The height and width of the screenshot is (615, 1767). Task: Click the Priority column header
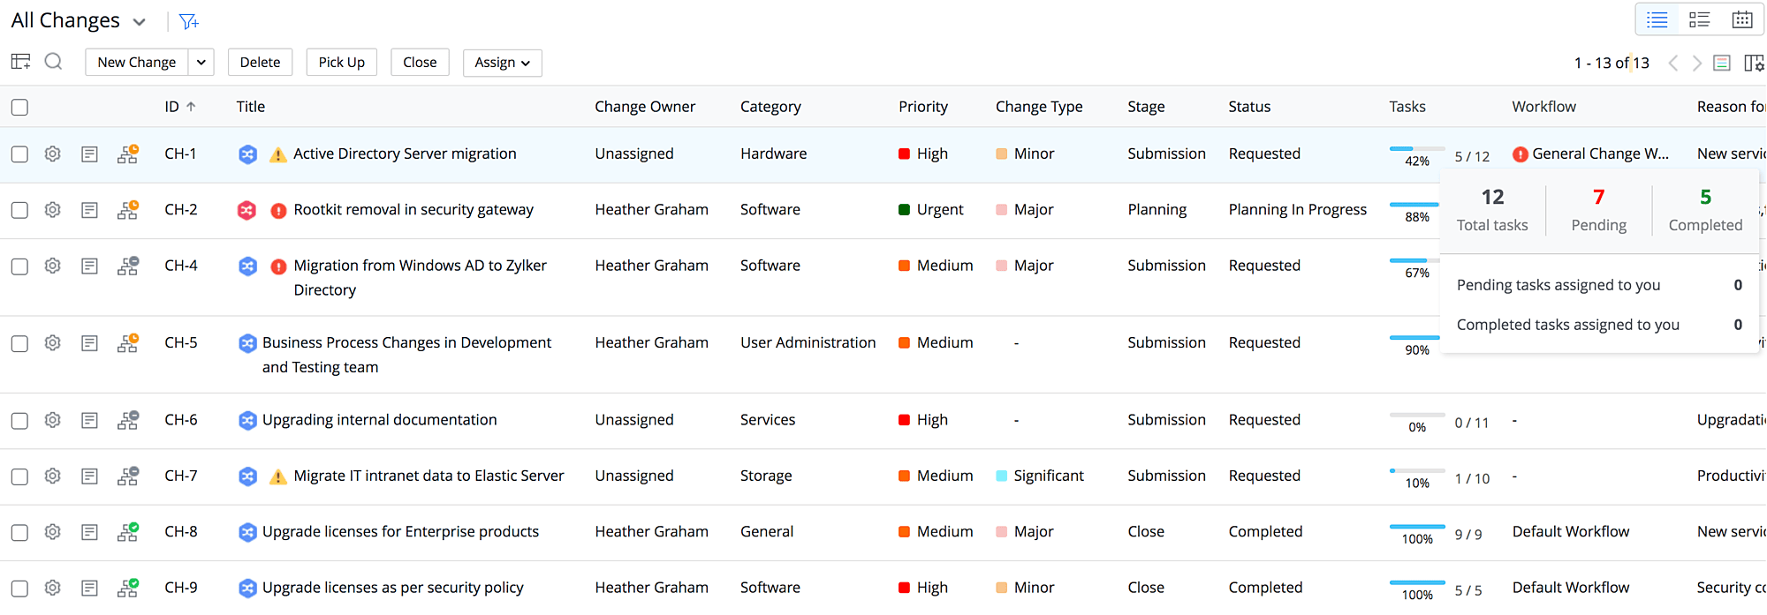pyautogui.click(x=922, y=107)
